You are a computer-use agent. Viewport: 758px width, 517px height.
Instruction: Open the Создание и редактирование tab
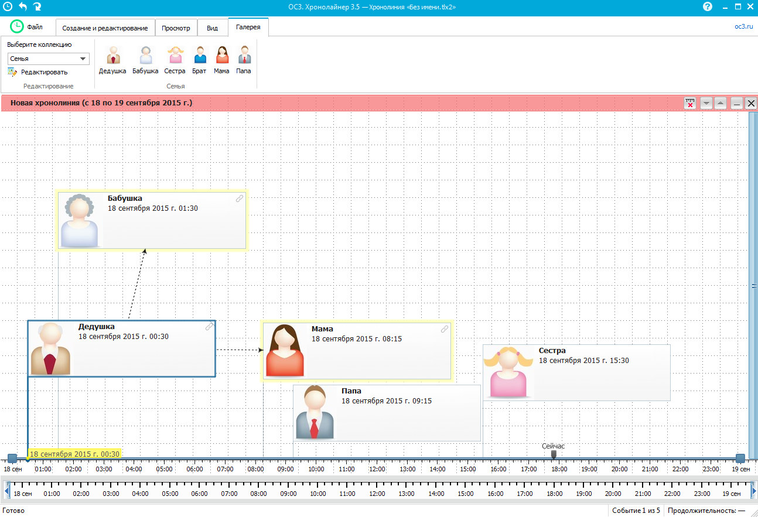(105, 28)
